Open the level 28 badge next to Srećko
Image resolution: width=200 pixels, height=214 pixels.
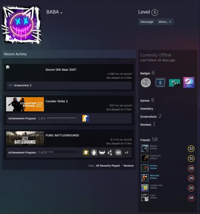click(191, 168)
